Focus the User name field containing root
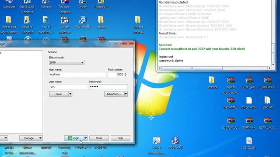 click(x=68, y=86)
